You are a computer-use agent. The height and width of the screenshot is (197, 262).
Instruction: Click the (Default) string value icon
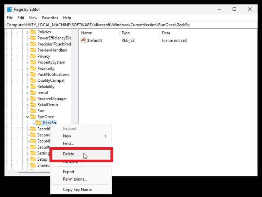point(83,40)
